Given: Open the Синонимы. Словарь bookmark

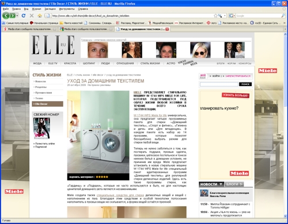Looking at the screenshot, I should point(99,23).
